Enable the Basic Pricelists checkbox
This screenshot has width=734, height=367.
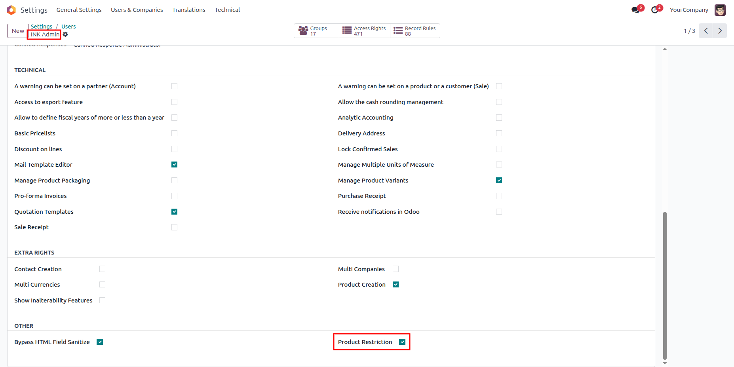(174, 133)
